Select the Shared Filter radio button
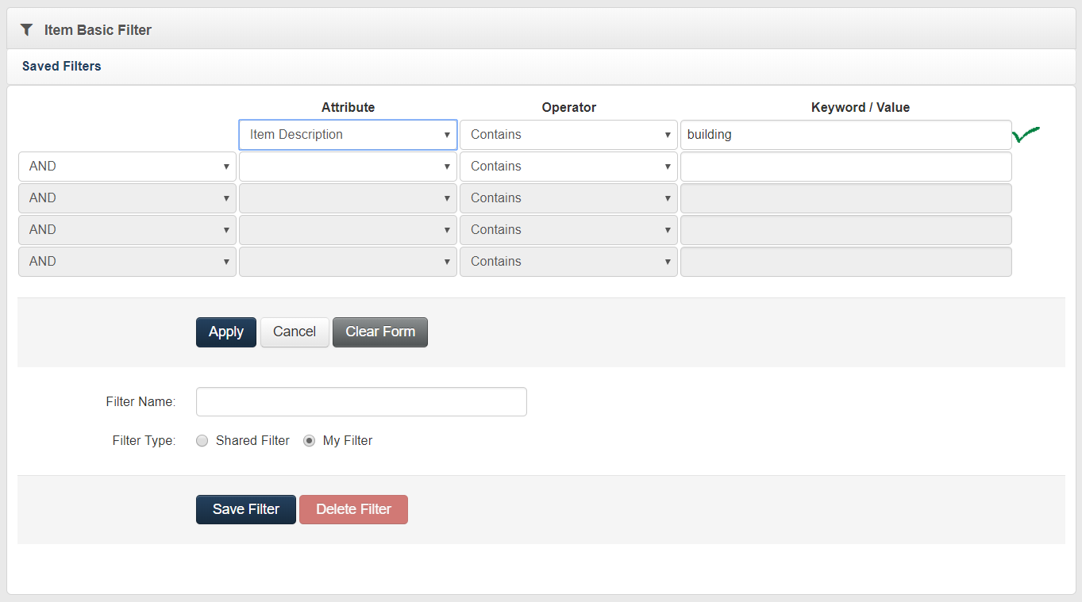 click(202, 440)
